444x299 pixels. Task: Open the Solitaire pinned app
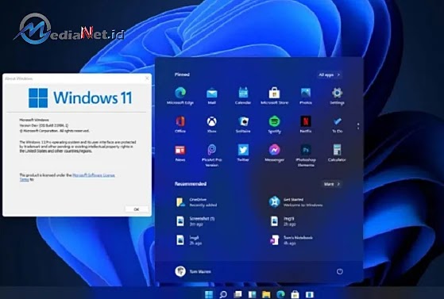(x=243, y=125)
